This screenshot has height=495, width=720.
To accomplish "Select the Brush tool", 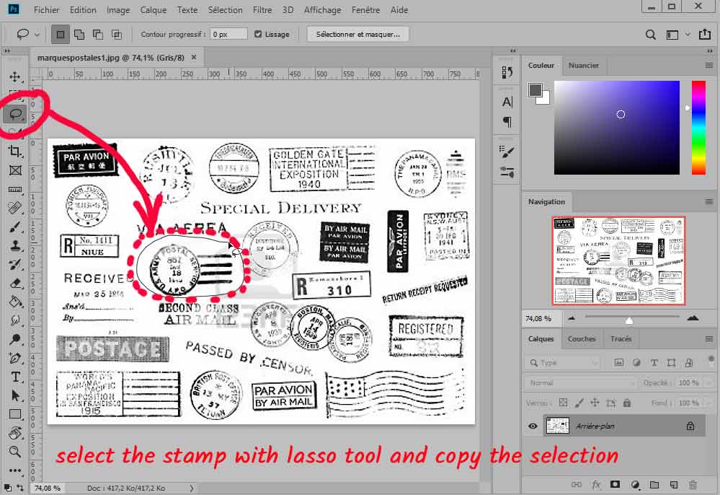I will coord(15,227).
